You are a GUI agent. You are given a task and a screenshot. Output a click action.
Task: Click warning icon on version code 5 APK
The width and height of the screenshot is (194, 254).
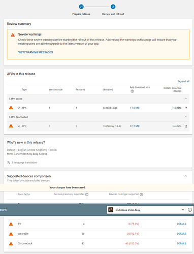coord(11,108)
